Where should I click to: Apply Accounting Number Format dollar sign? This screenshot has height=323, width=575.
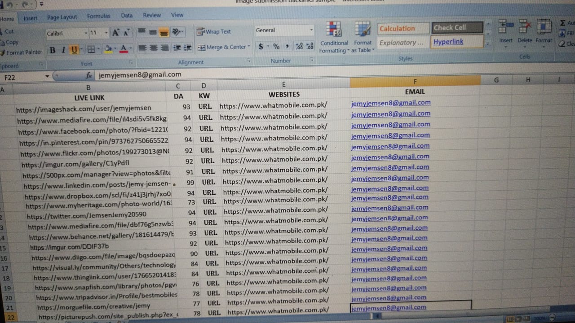(261, 47)
